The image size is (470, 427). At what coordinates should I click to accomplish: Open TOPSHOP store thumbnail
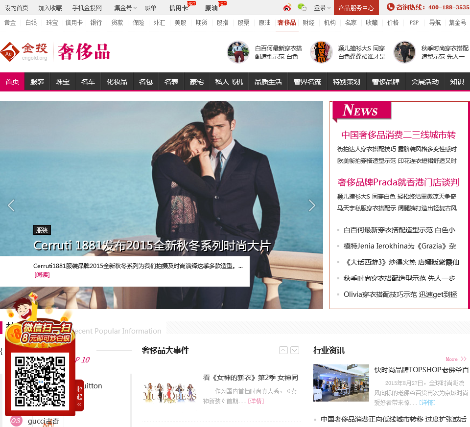[x=341, y=382]
